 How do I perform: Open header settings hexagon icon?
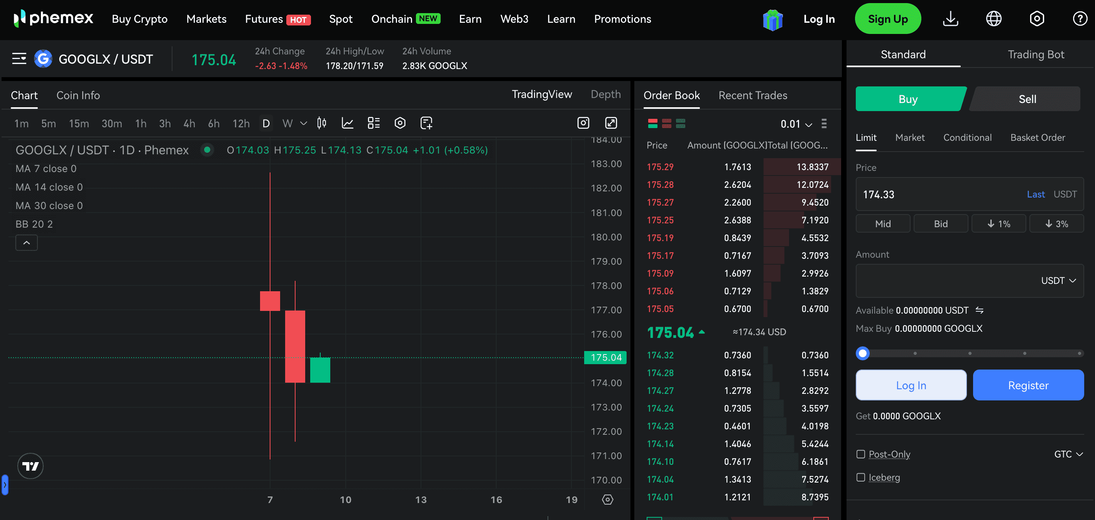1036,19
